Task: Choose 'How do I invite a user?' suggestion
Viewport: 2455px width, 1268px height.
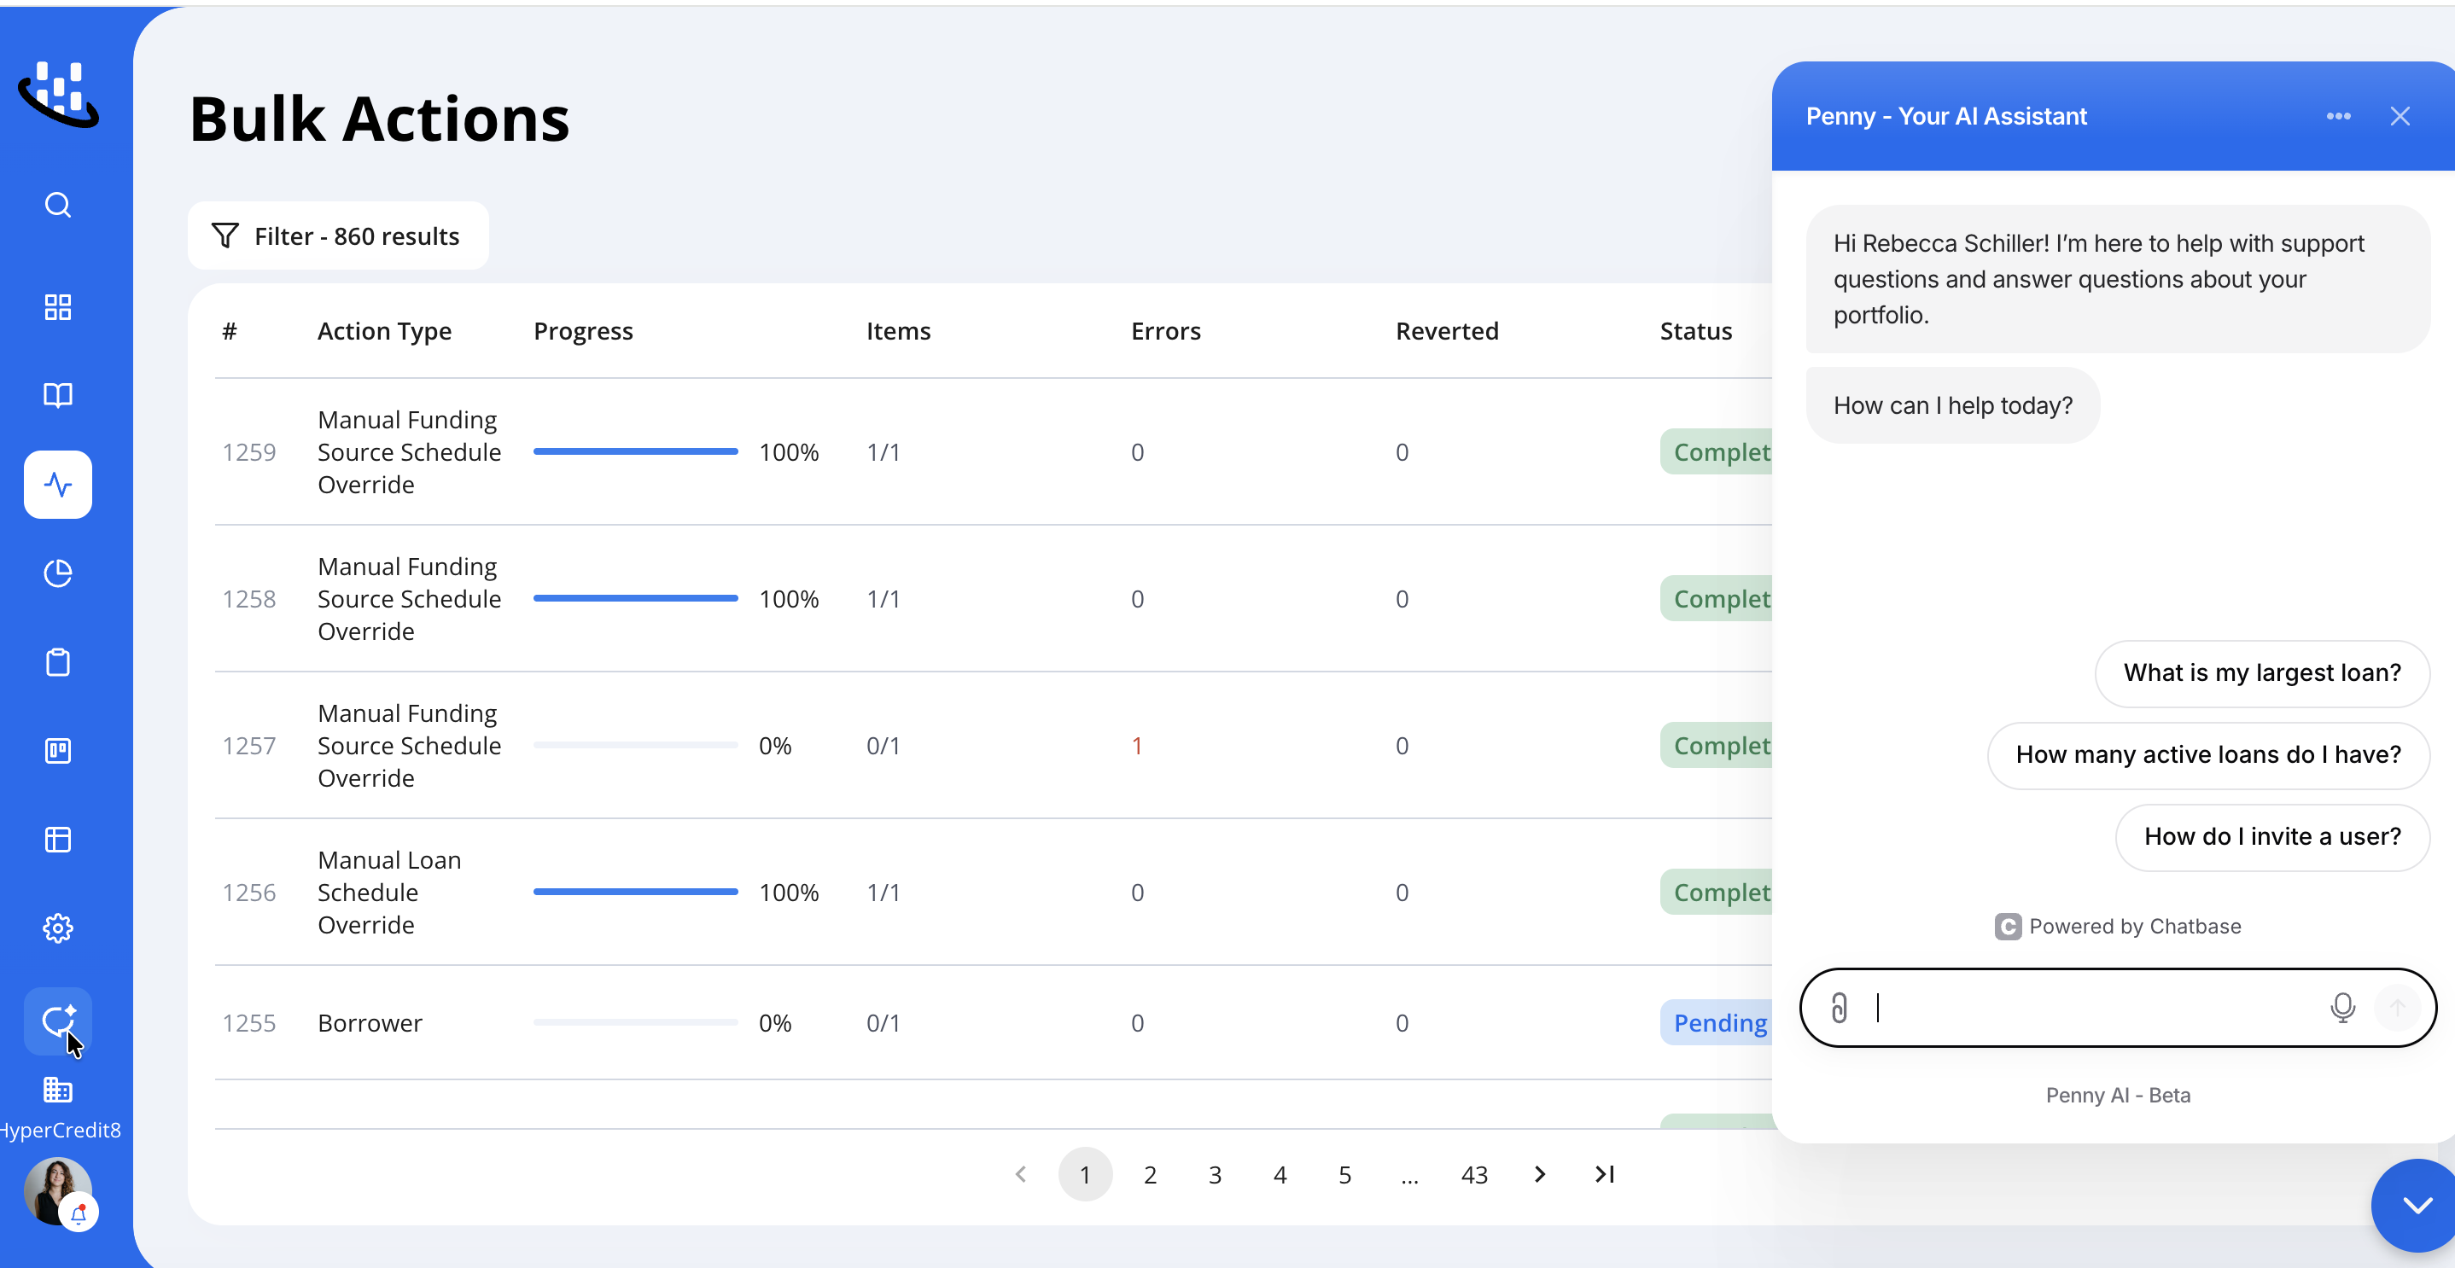Action: click(x=2272, y=836)
